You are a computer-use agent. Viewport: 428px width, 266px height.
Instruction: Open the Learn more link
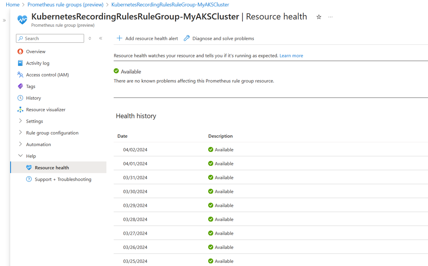(291, 55)
